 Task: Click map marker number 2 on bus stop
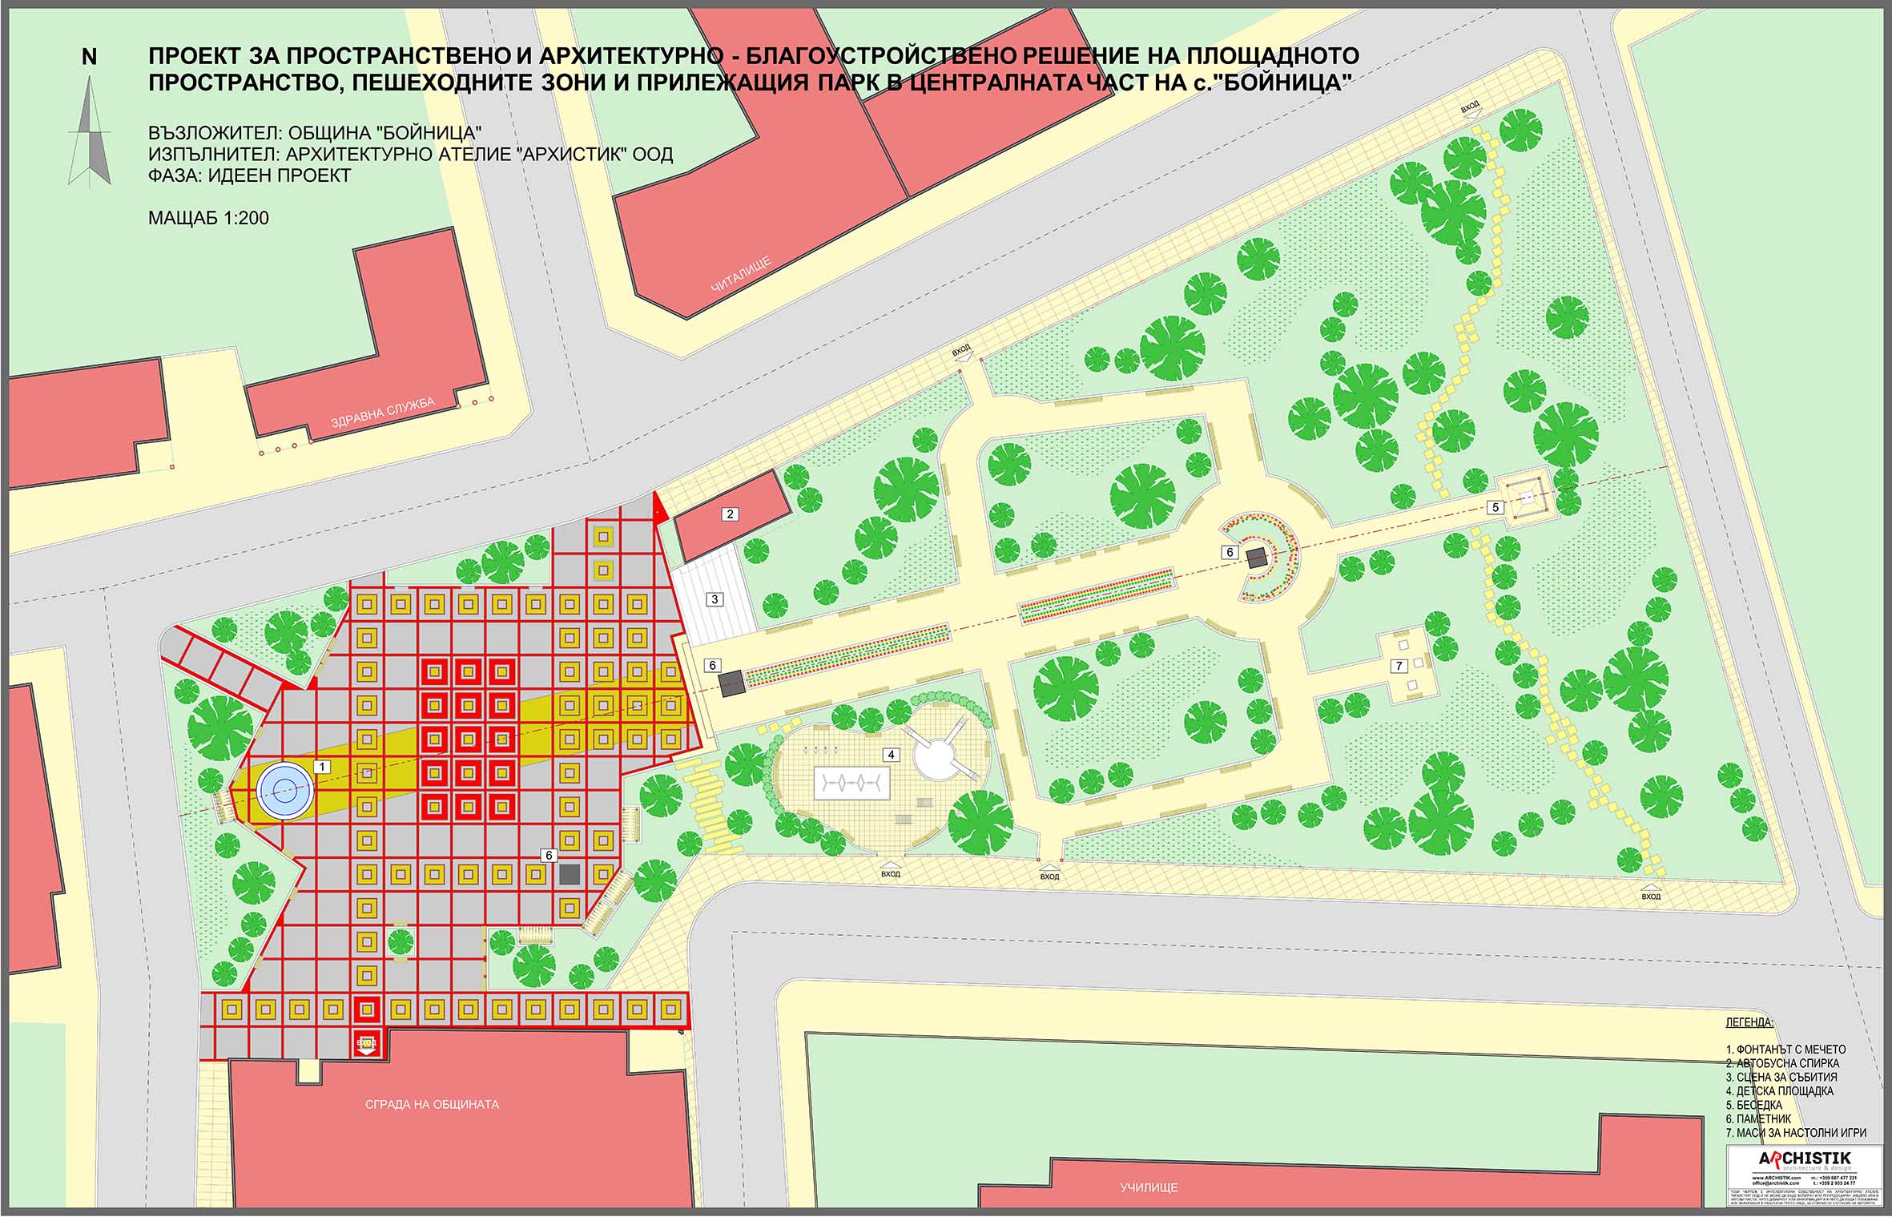pyautogui.click(x=730, y=514)
